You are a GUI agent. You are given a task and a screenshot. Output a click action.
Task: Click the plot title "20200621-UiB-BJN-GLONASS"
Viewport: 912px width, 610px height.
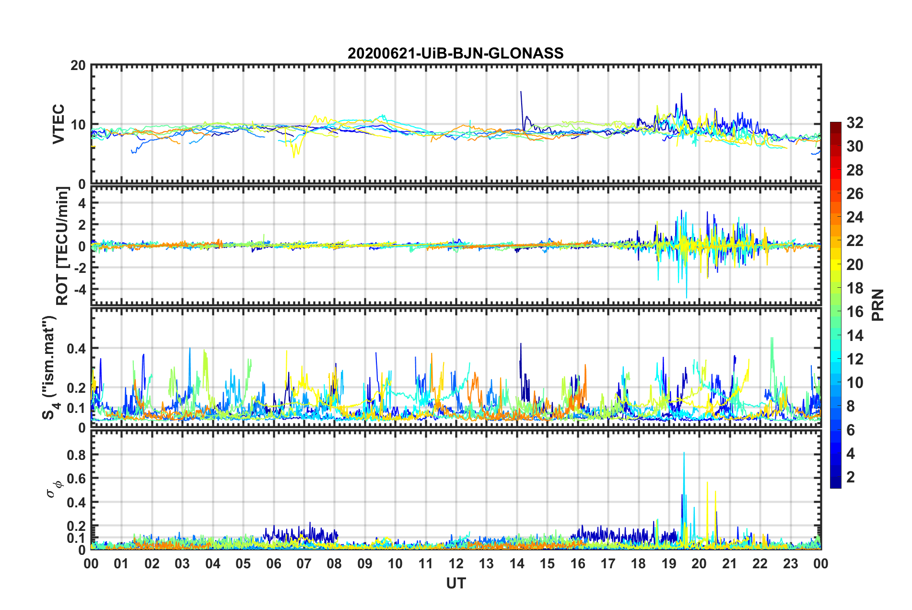456,53
